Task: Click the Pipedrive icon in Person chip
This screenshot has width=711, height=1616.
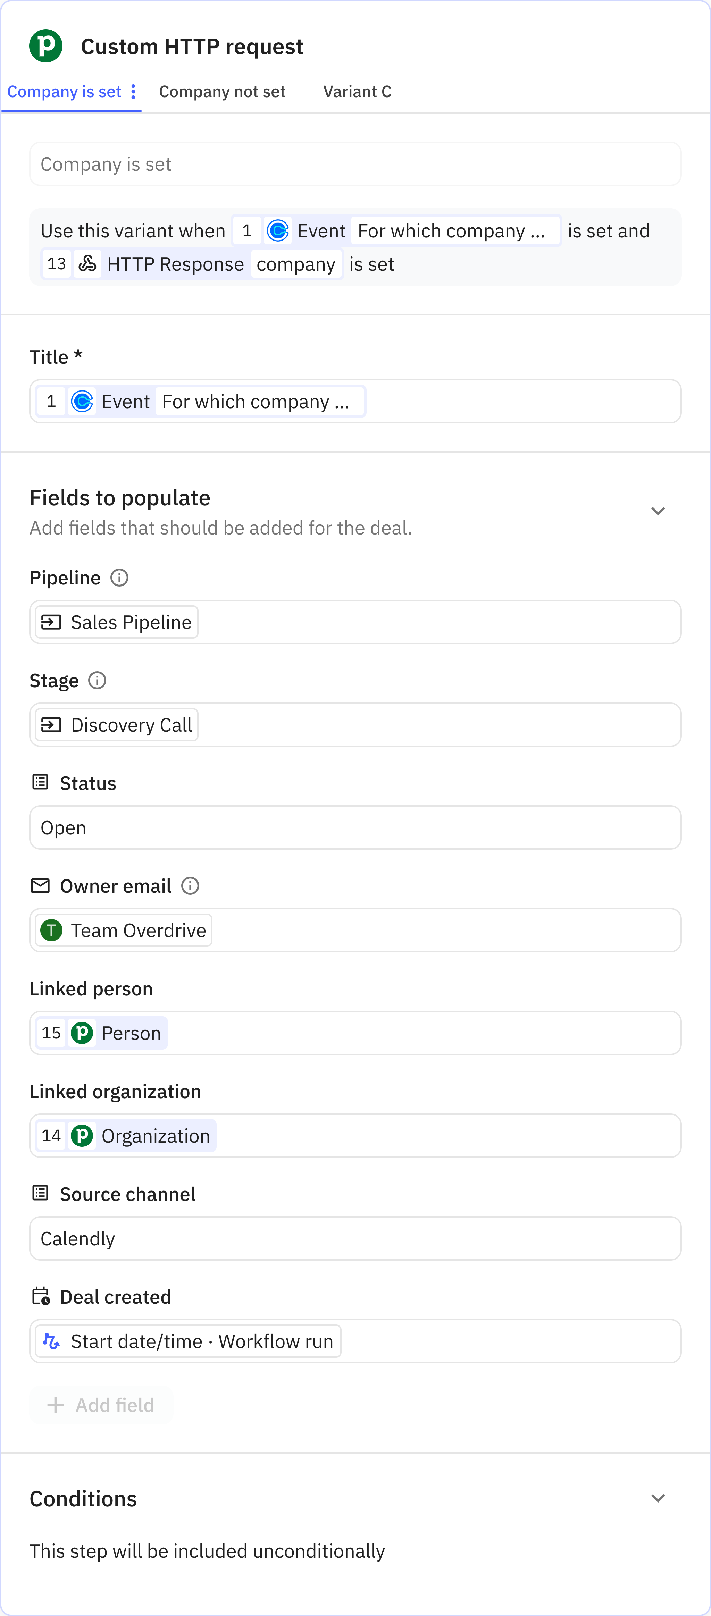Action: pyautogui.click(x=82, y=1033)
